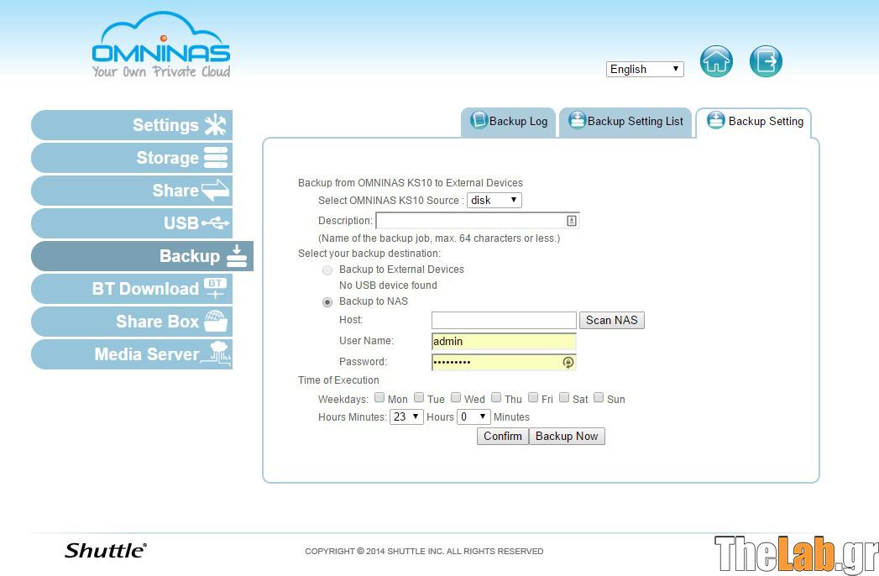
Task: Click the 'Time of Execution' label
Action: 338,380
